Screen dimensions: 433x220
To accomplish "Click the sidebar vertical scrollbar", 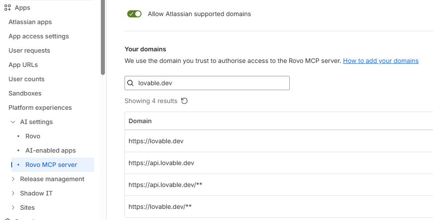I will pyautogui.click(x=103, y=36).
